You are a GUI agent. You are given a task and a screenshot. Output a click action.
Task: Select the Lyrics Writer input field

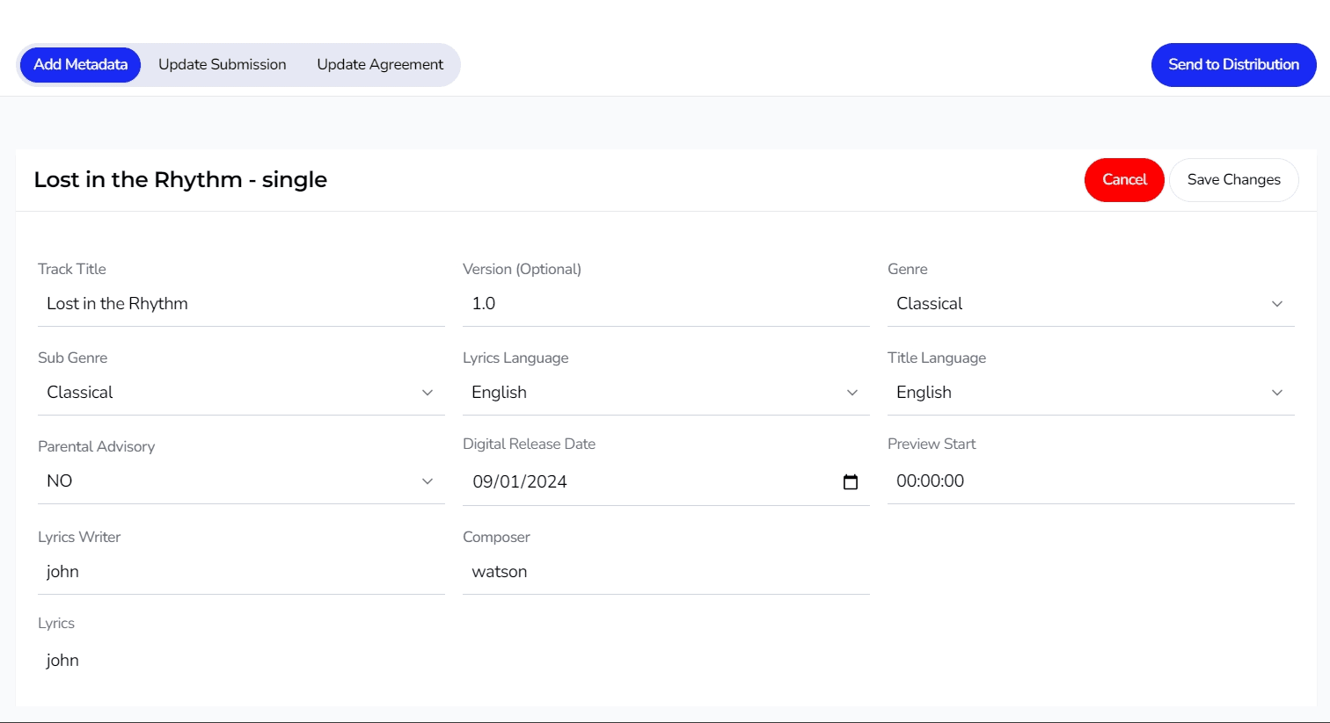coord(241,572)
